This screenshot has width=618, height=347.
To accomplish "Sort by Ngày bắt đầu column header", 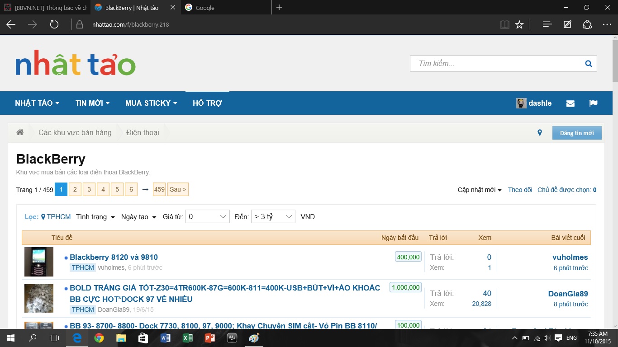I will pos(400,238).
